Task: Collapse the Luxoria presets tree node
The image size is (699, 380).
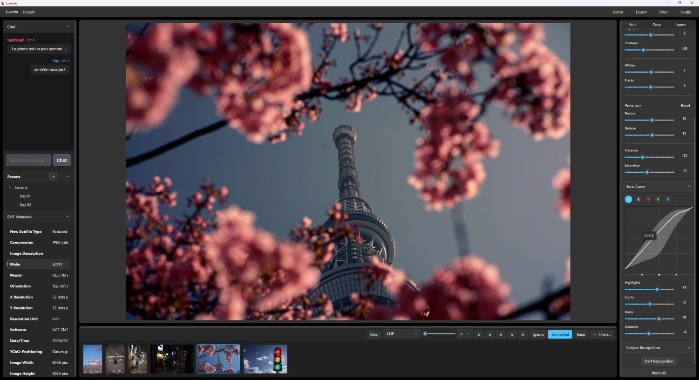Action: pos(10,187)
